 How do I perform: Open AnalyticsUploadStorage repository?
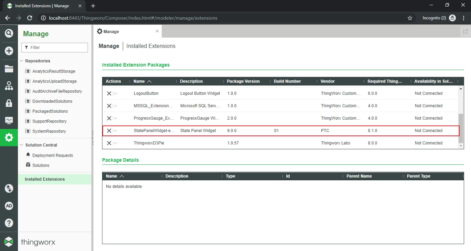(x=54, y=81)
